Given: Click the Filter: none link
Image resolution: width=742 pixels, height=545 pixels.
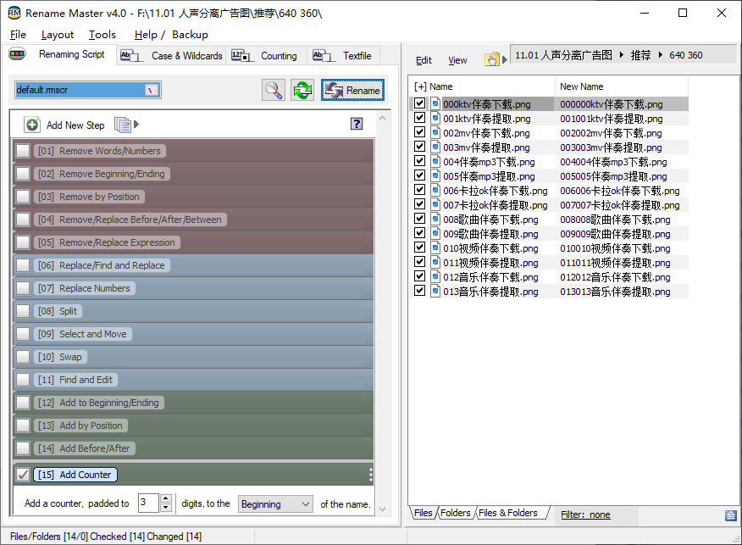Looking at the screenshot, I should point(585,514).
